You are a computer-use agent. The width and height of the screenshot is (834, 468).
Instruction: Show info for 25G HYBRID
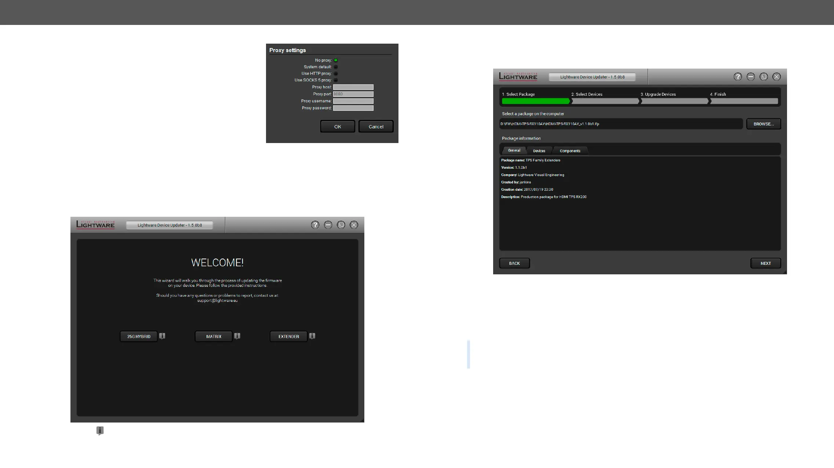tap(162, 336)
